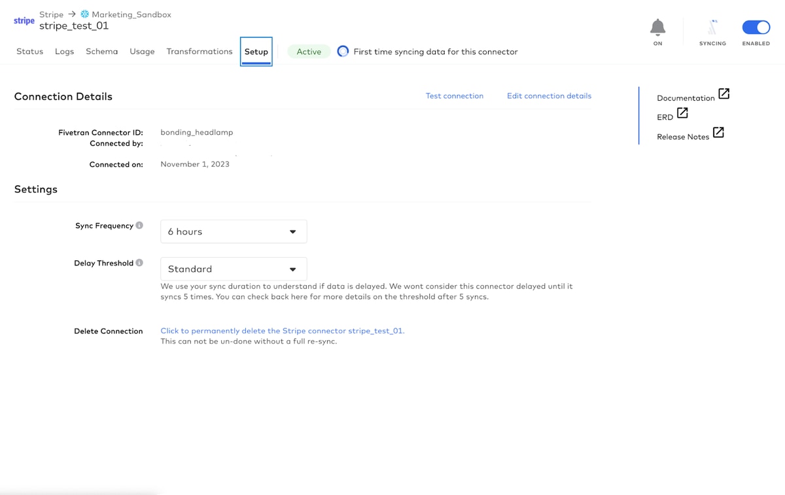Switch to the Usage tab
This screenshot has width=785, height=495.
[x=142, y=51]
